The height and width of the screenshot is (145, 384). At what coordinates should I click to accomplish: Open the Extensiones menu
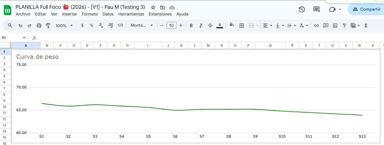160,14
